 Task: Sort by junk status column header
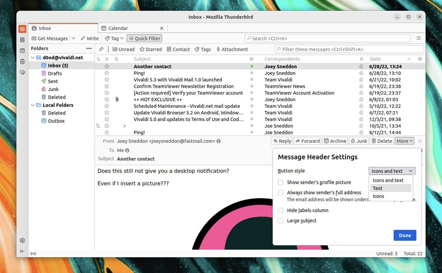[x=361, y=59]
